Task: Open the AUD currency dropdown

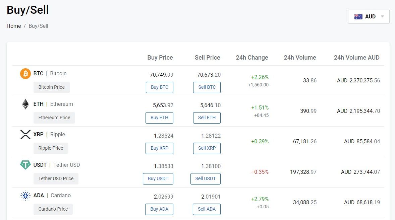Action: coord(369,17)
